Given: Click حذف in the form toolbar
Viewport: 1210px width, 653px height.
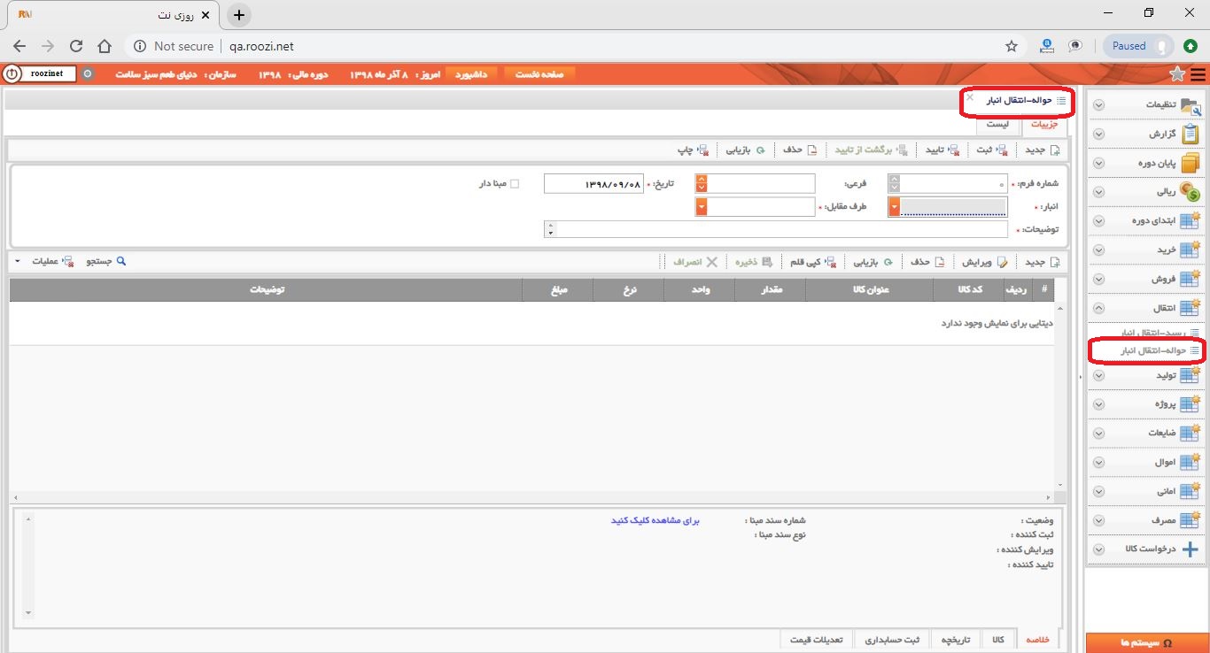Looking at the screenshot, I should click(799, 150).
